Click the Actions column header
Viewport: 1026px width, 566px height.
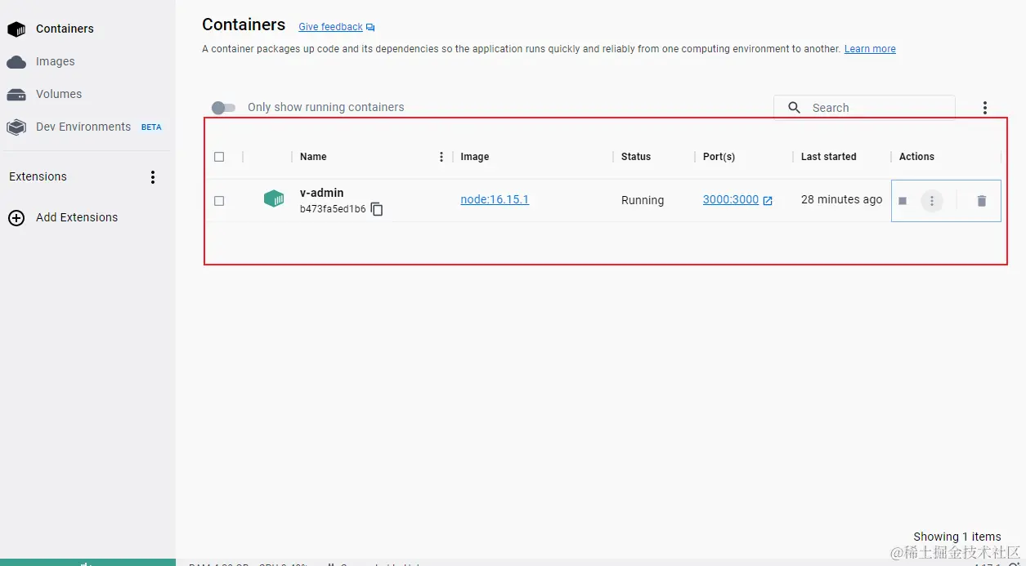(x=916, y=157)
